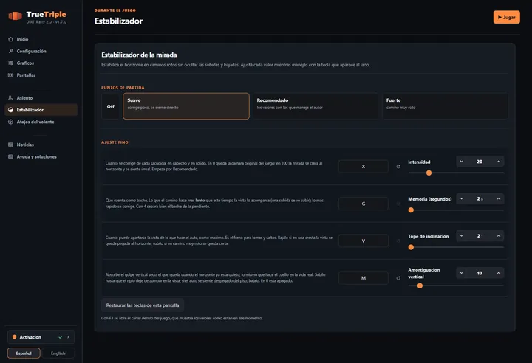
Task: Click the Activacion status button
Action: 41,337
